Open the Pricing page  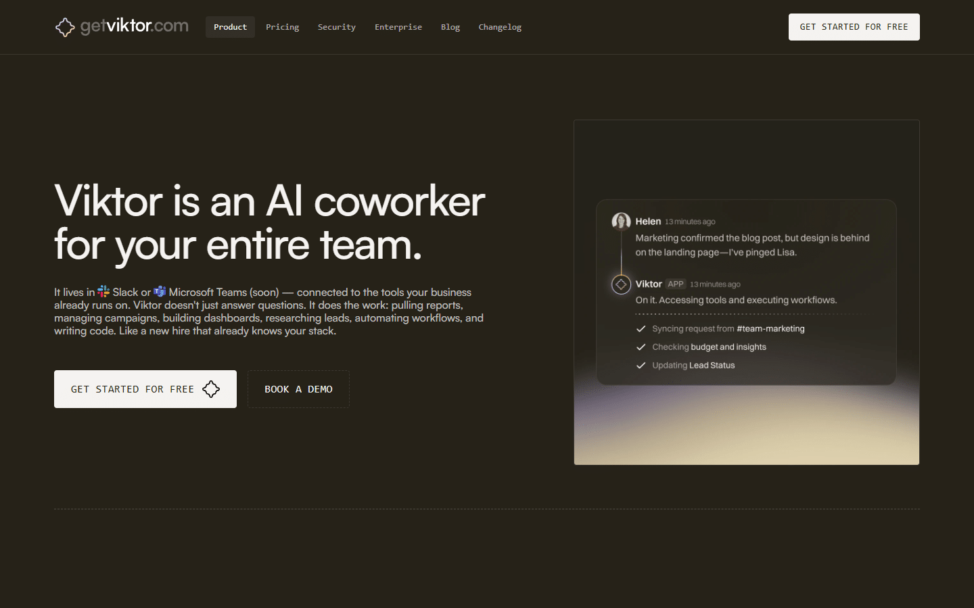click(282, 27)
